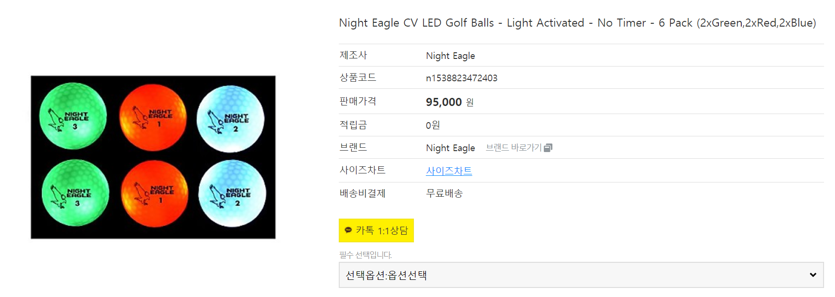835x297 pixels.
Task: Click the KakaoTalk chat bubble icon
Action: pos(348,230)
